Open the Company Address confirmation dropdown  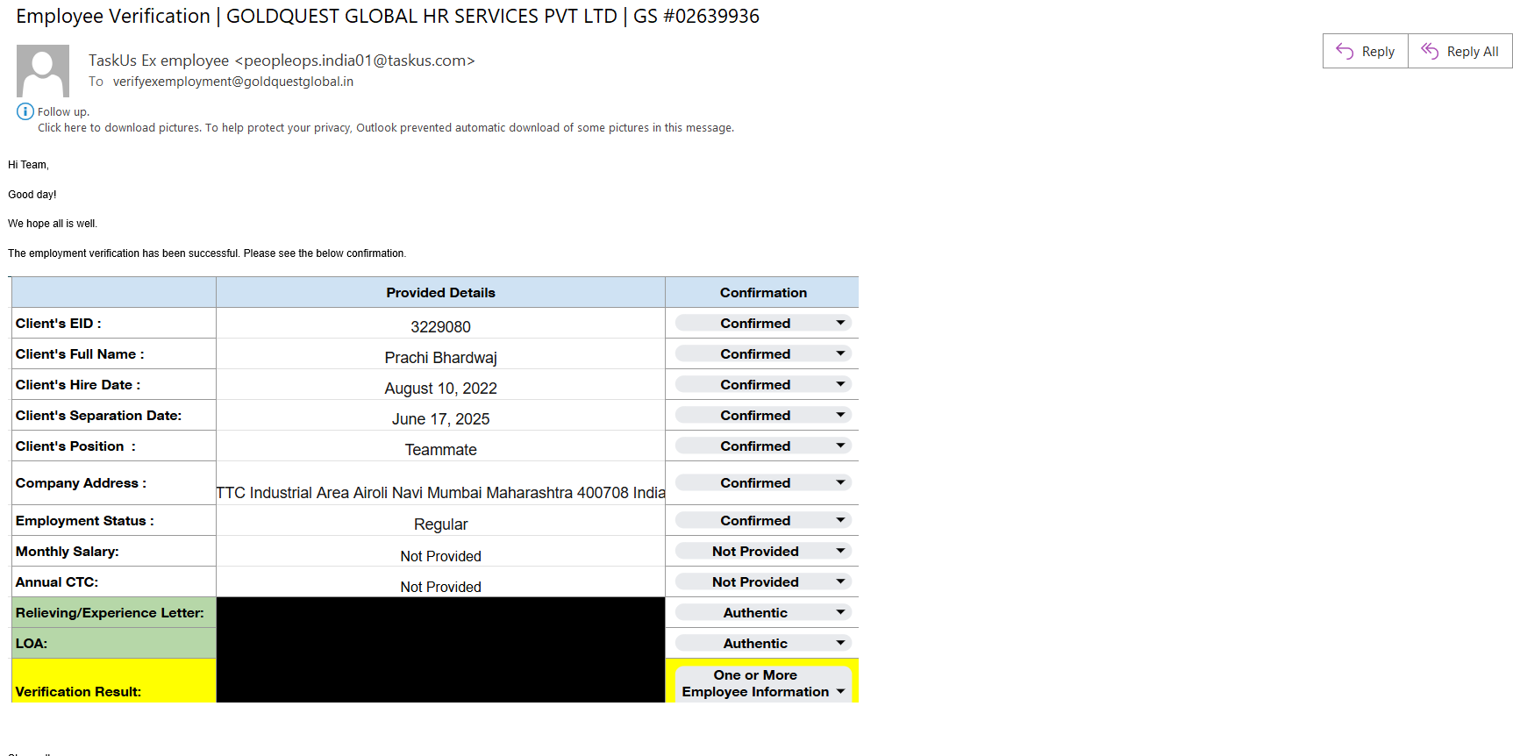pyautogui.click(x=763, y=482)
